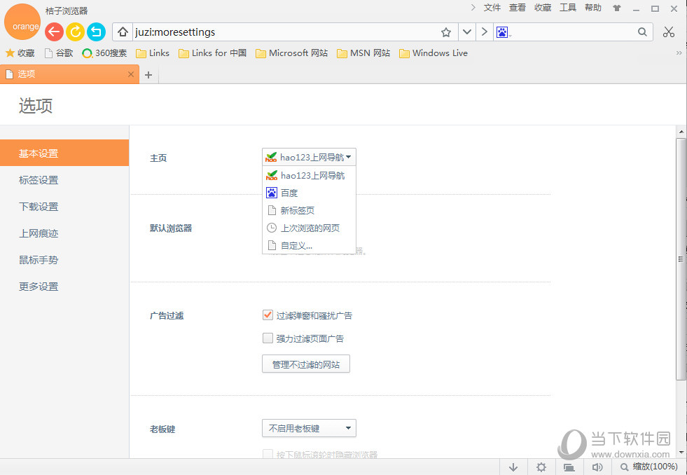Click the 管理不过滤的网站 button
Viewport: 687px width, 475px height.
[305, 364]
